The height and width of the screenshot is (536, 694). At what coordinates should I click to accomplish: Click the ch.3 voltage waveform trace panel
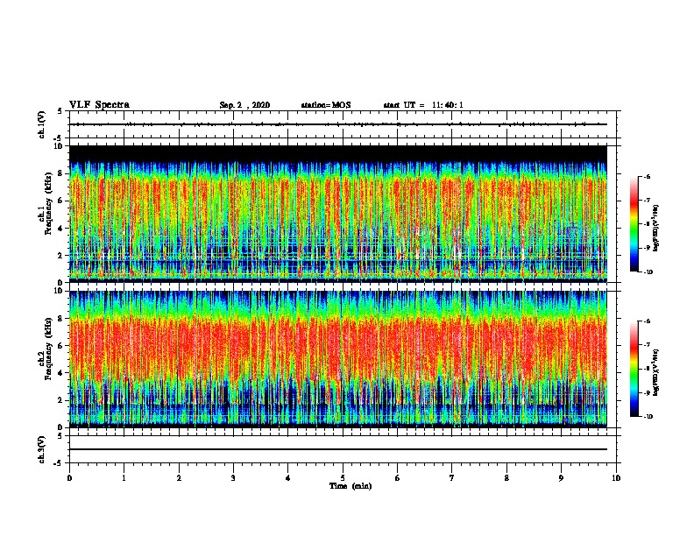pyautogui.click(x=343, y=449)
